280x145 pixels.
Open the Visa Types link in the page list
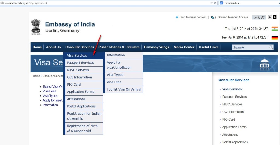[x=50, y=96]
